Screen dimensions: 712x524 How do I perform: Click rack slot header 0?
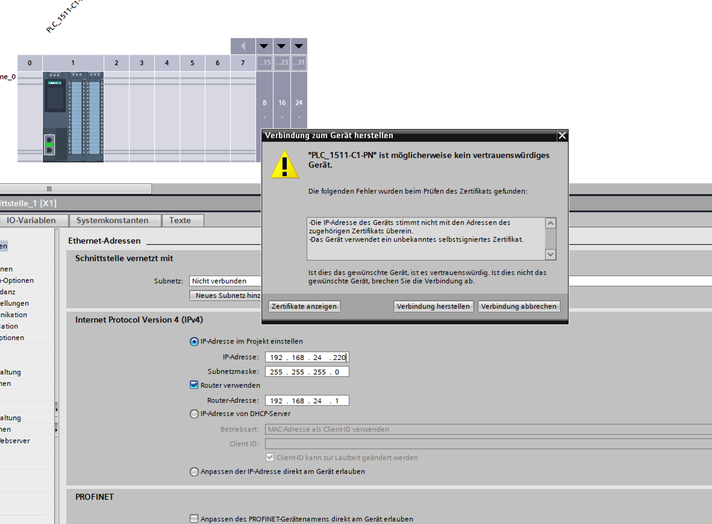click(30, 63)
